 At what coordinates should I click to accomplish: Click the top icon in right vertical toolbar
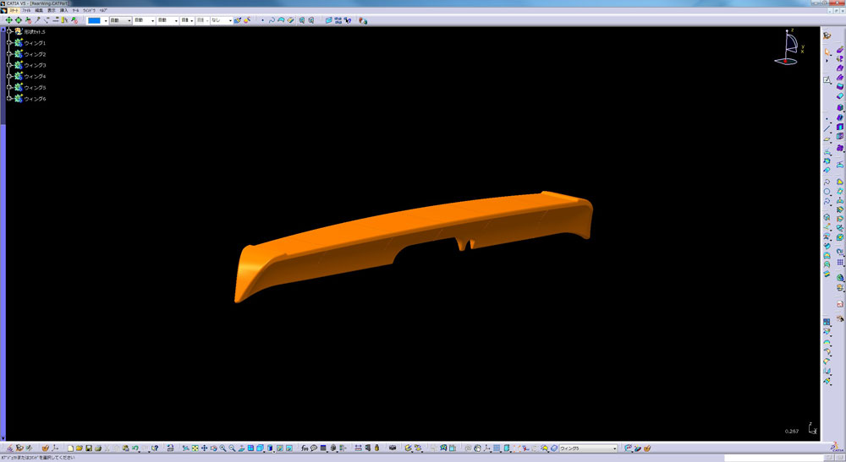827,35
